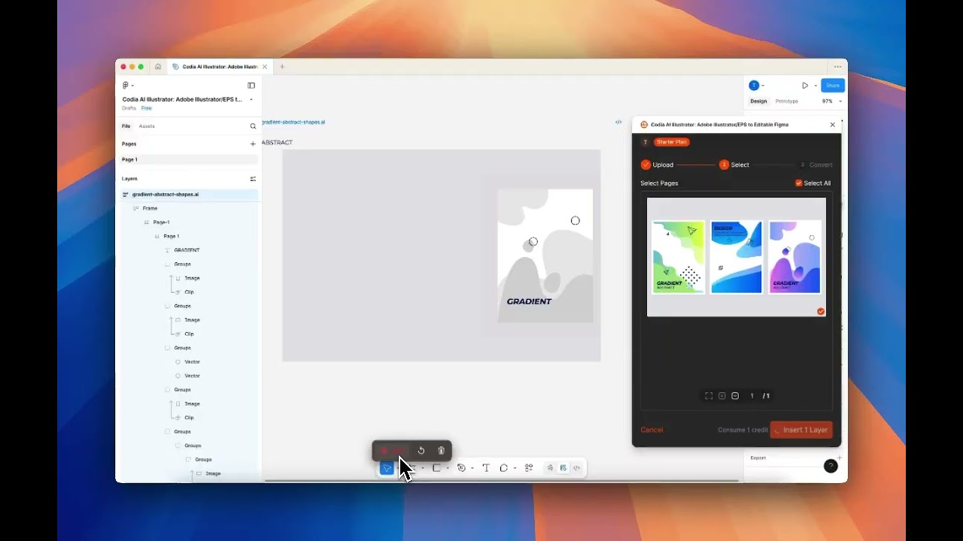The height and width of the screenshot is (541, 963).
Task: Switch to the Assets tab
Action: [147, 126]
